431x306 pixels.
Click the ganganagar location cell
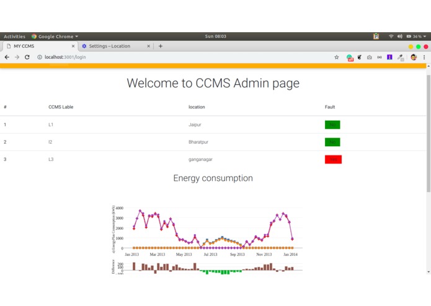[x=200, y=159]
